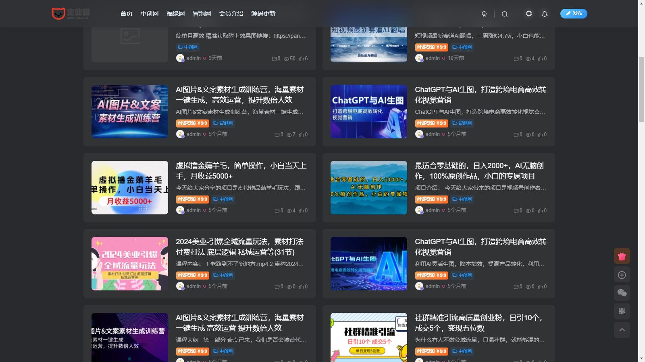Image resolution: width=645 pixels, height=362 pixels.
Task: Click page vertical scrollbar thumb
Action: [641, 89]
